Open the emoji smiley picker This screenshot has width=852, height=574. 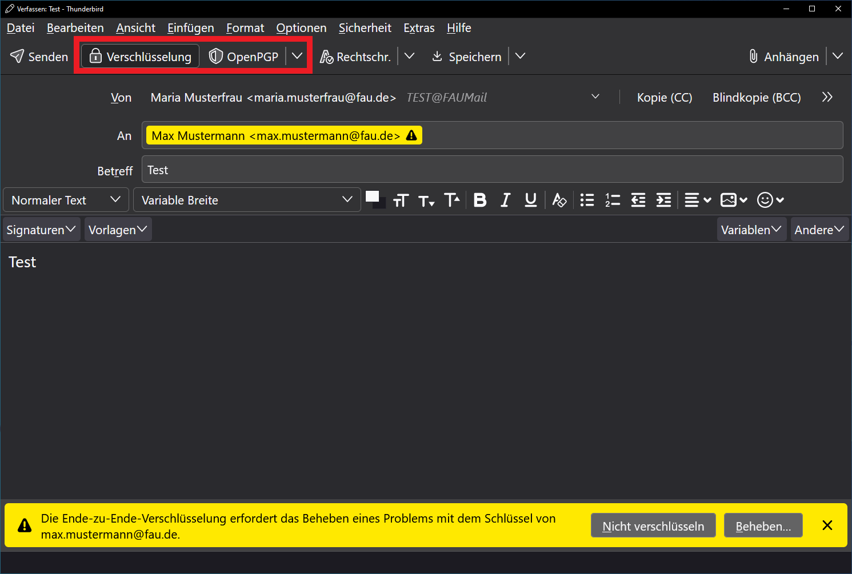(x=770, y=200)
